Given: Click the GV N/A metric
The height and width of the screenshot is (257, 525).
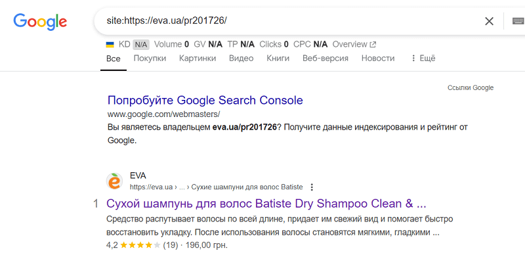Looking at the screenshot, I should [x=208, y=44].
